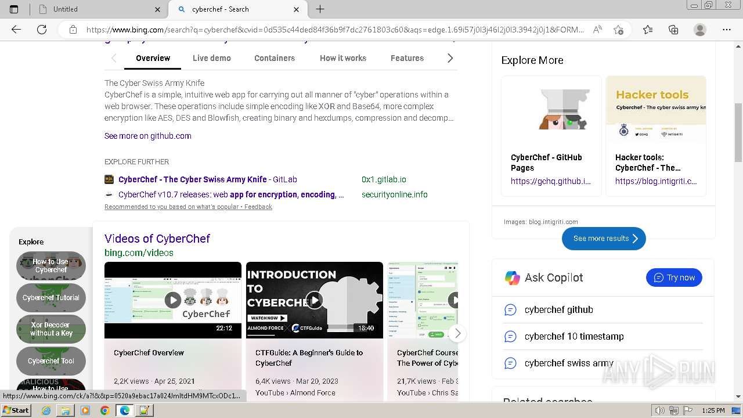Launch Chrome from taskbar

(x=104, y=410)
